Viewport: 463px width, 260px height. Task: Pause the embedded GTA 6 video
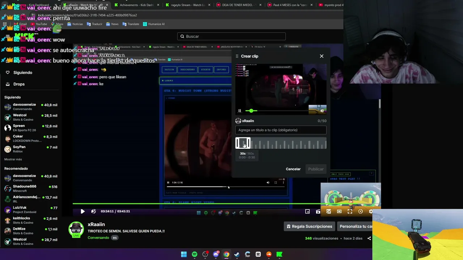point(168,182)
